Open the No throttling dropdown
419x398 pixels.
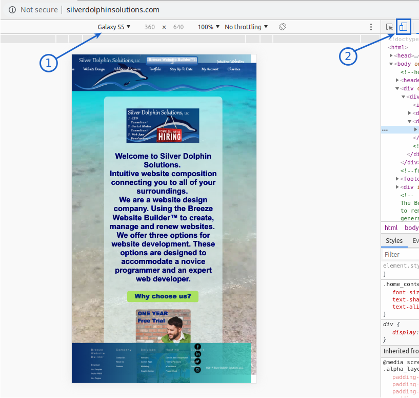click(x=246, y=27)
